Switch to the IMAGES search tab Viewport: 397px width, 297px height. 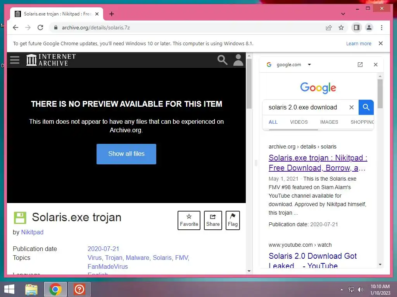pos(329,122)
